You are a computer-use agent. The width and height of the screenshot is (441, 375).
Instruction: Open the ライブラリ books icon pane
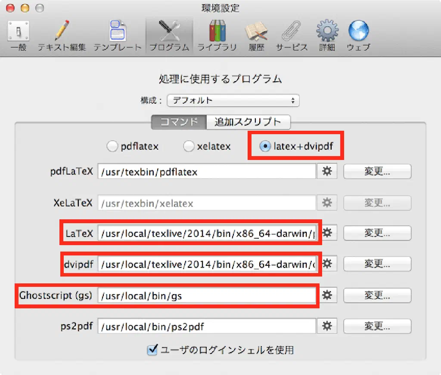pos(217,36)
